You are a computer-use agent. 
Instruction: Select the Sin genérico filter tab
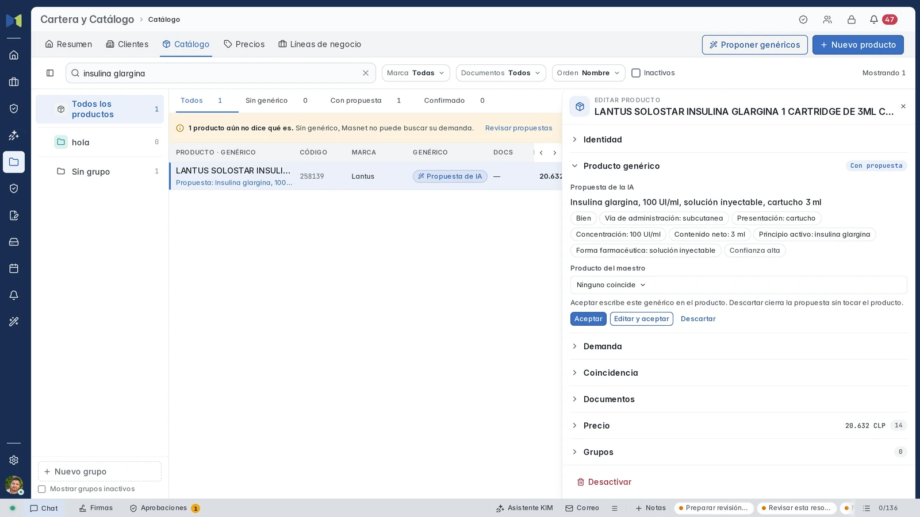276,101
